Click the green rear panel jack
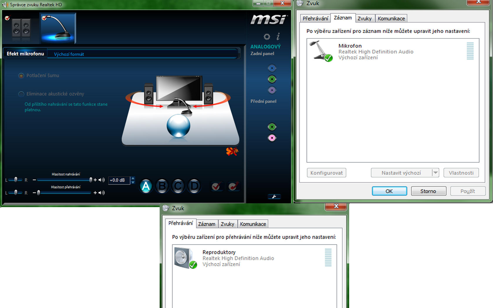The height and width of the screenshot is (308, 493). [x=272, y=79]
